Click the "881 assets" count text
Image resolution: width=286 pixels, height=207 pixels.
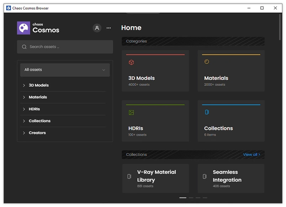point(145,186)
